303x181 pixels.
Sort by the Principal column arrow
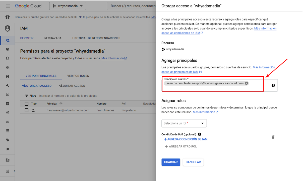point(61,104)
